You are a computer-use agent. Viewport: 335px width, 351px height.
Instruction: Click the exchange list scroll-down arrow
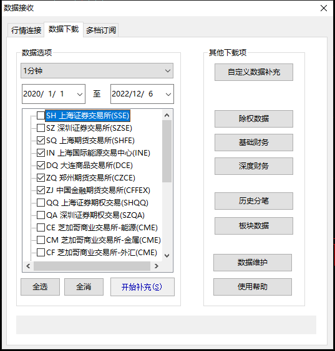click(x=167, y=256)
